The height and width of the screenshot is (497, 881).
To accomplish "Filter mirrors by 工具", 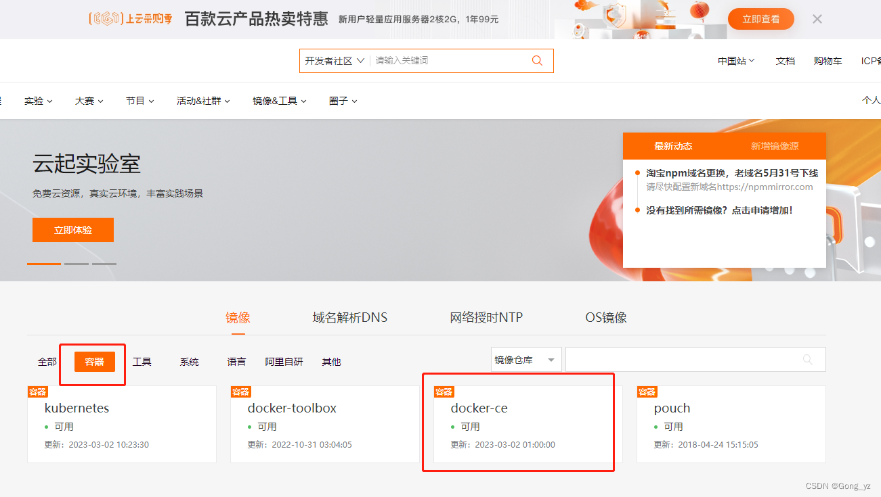I will pyautogui.click(x=142, y=362).
